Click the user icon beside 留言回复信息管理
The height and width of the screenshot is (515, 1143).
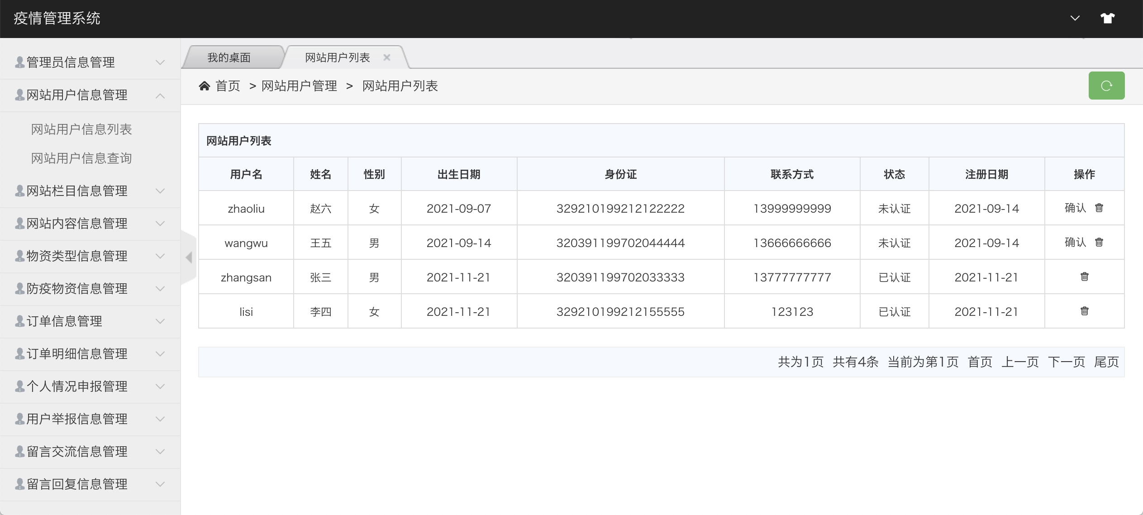point(20,484)
